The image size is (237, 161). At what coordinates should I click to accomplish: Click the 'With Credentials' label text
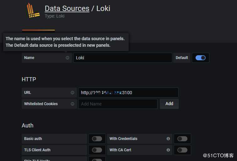123,139
